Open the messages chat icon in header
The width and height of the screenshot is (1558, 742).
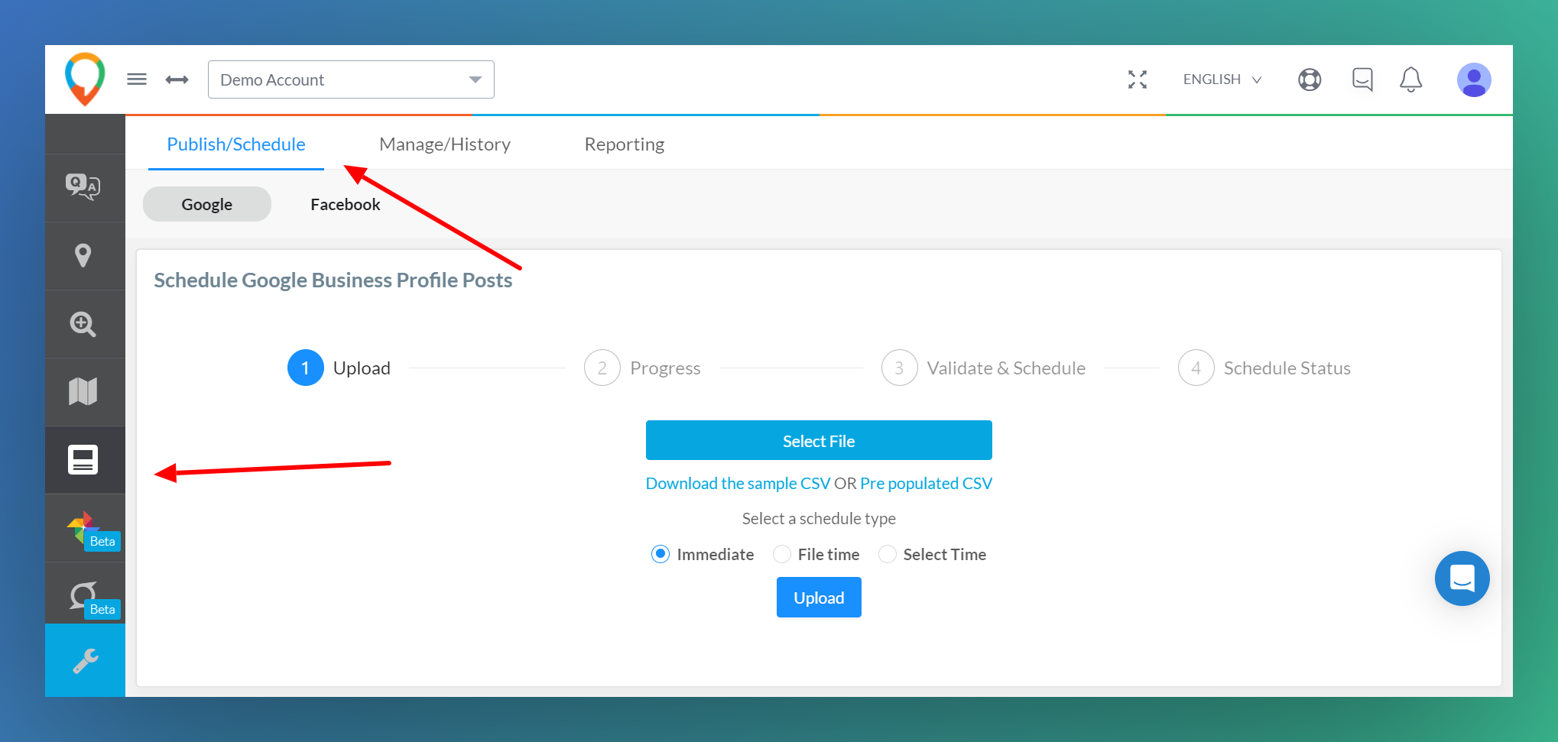point(1362,79)
